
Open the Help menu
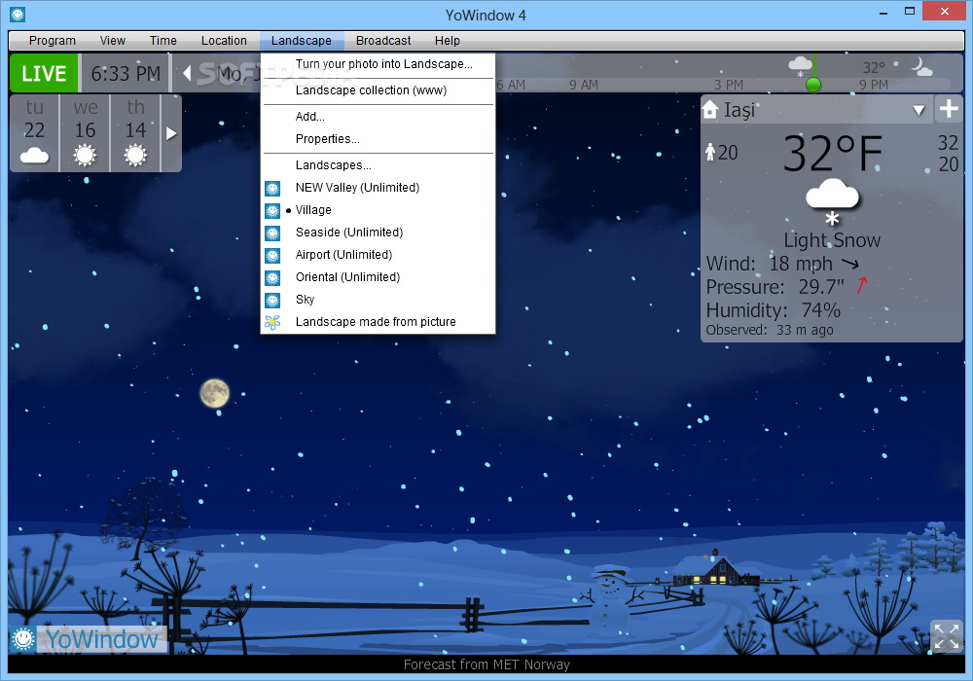coord(447,40)
